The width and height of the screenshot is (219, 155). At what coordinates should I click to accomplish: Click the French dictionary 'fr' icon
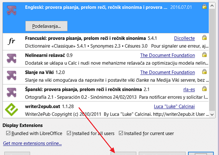(12, 41)
